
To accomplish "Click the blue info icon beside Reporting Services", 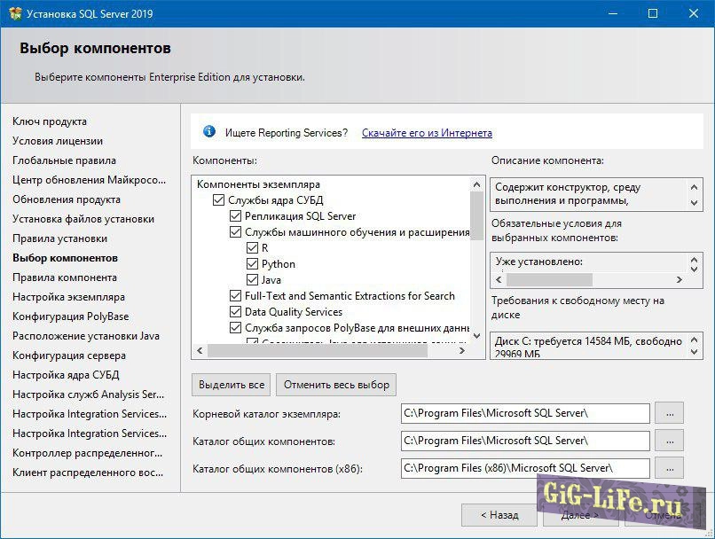I will (x=209, y=132).
